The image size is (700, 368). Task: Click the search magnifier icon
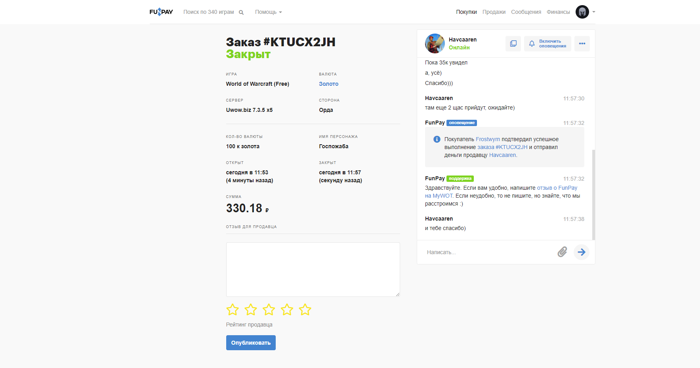click(x=241, y=12)
